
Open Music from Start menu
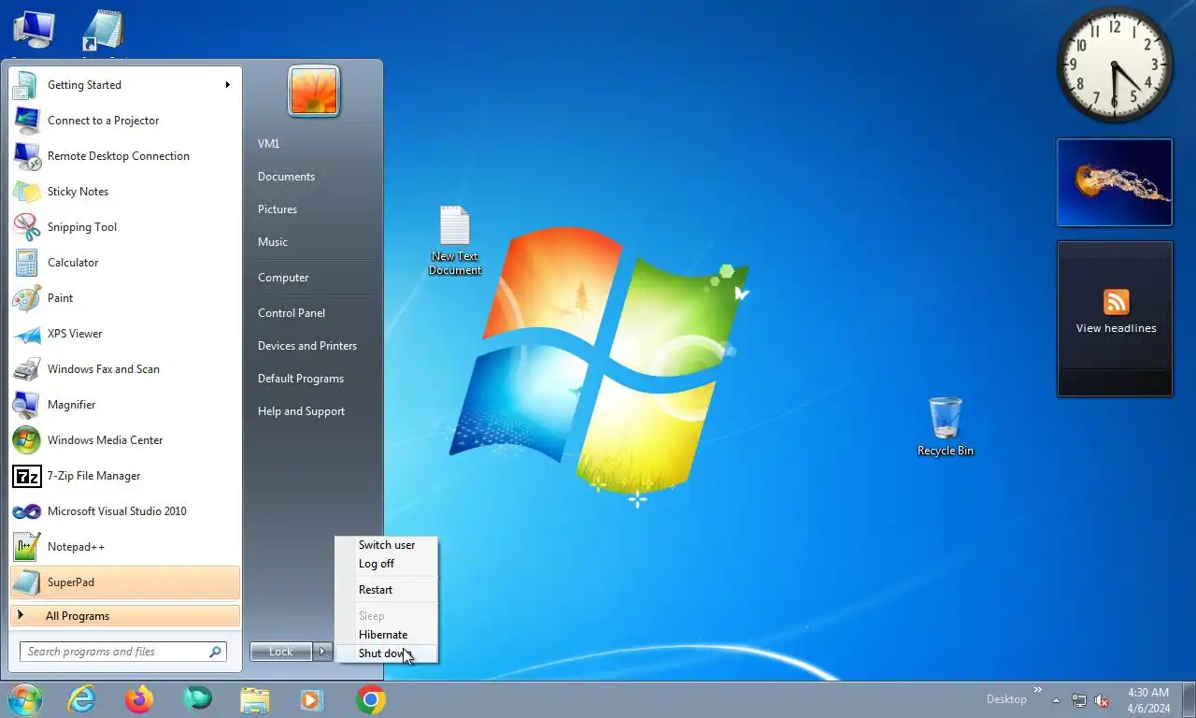[273, 242]
